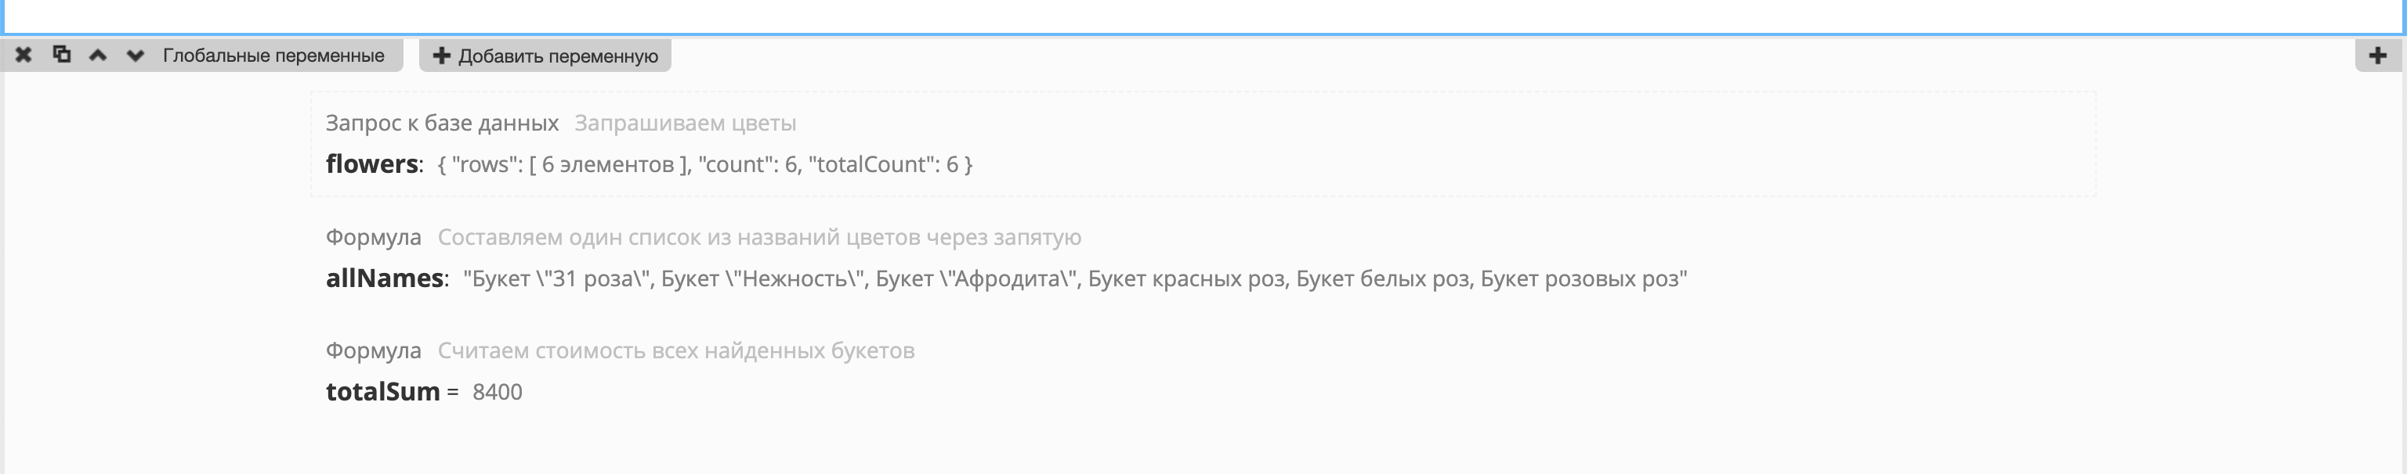Open the totalSum variable

pos(382,392)
